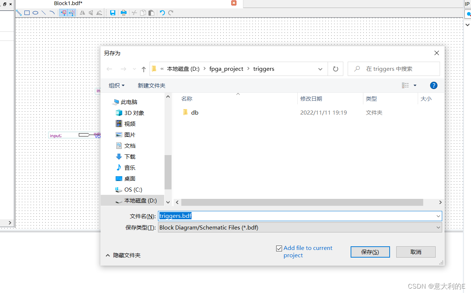Open the 保存类型 file type dropdown
This screenshot has height=293, width=471.
pos(438,227)
